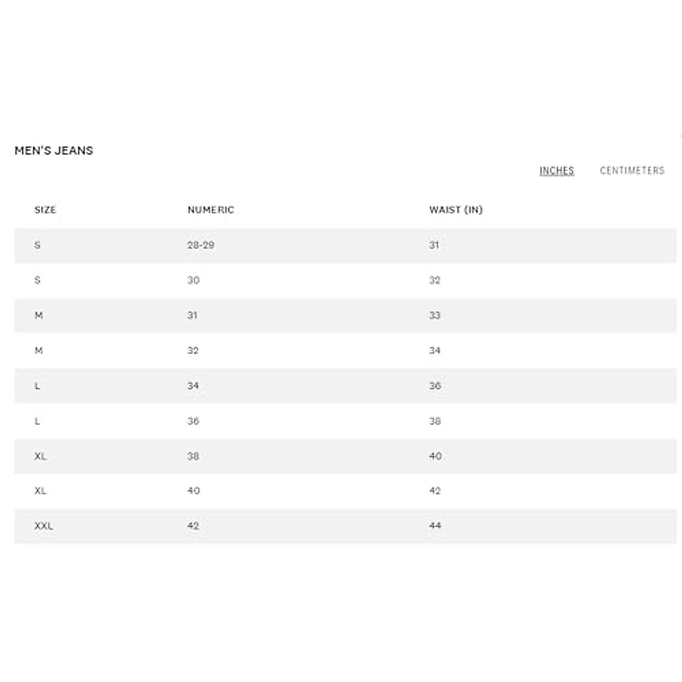Click numeric size 36 in Numeric column
The image size is (682, 682).
[193, 421]
